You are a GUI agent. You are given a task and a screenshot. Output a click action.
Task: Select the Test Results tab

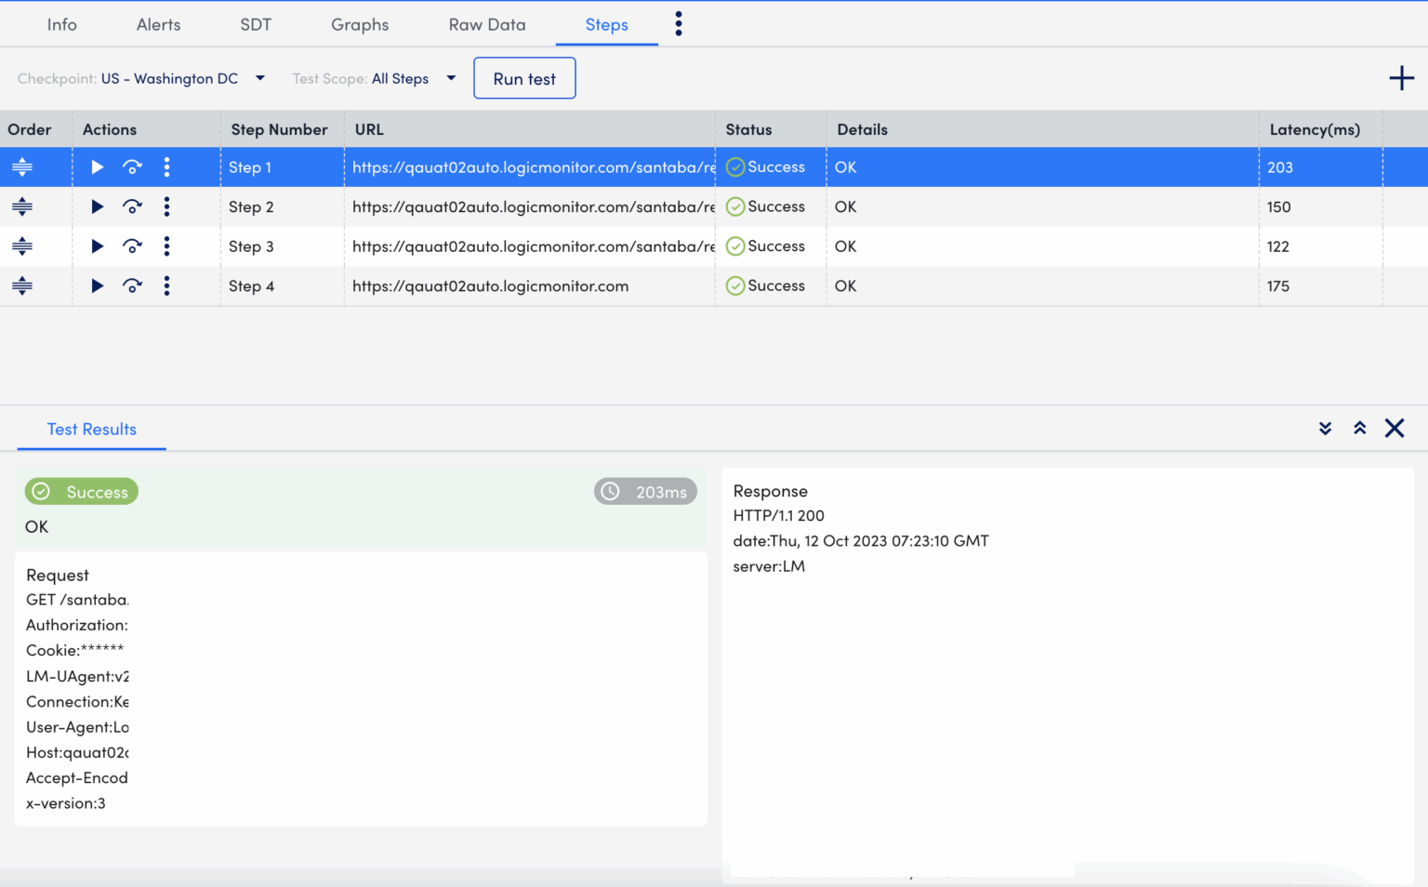(92, 430)
